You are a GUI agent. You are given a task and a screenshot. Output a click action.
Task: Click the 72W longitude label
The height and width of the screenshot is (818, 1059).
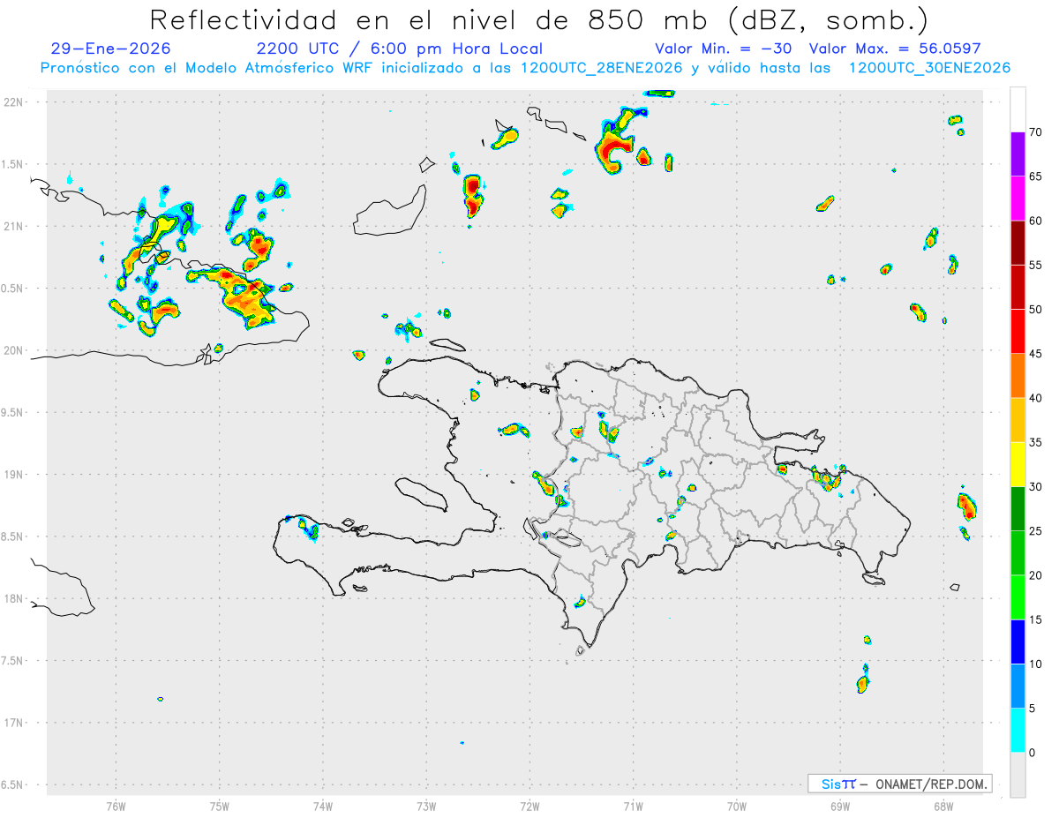click(529, 806)
